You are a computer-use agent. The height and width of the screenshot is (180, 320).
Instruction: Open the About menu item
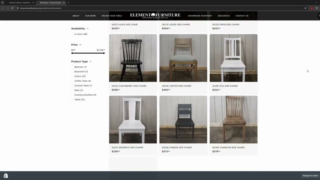pos(76,16)
